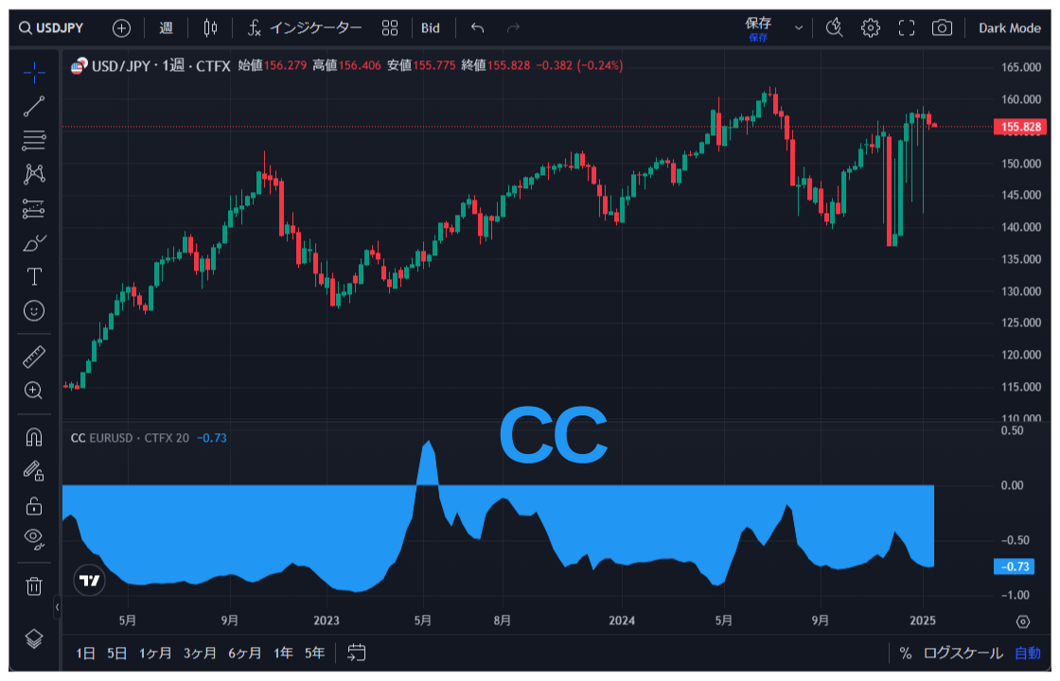Open the chart settings gear

tap(871, 27)
